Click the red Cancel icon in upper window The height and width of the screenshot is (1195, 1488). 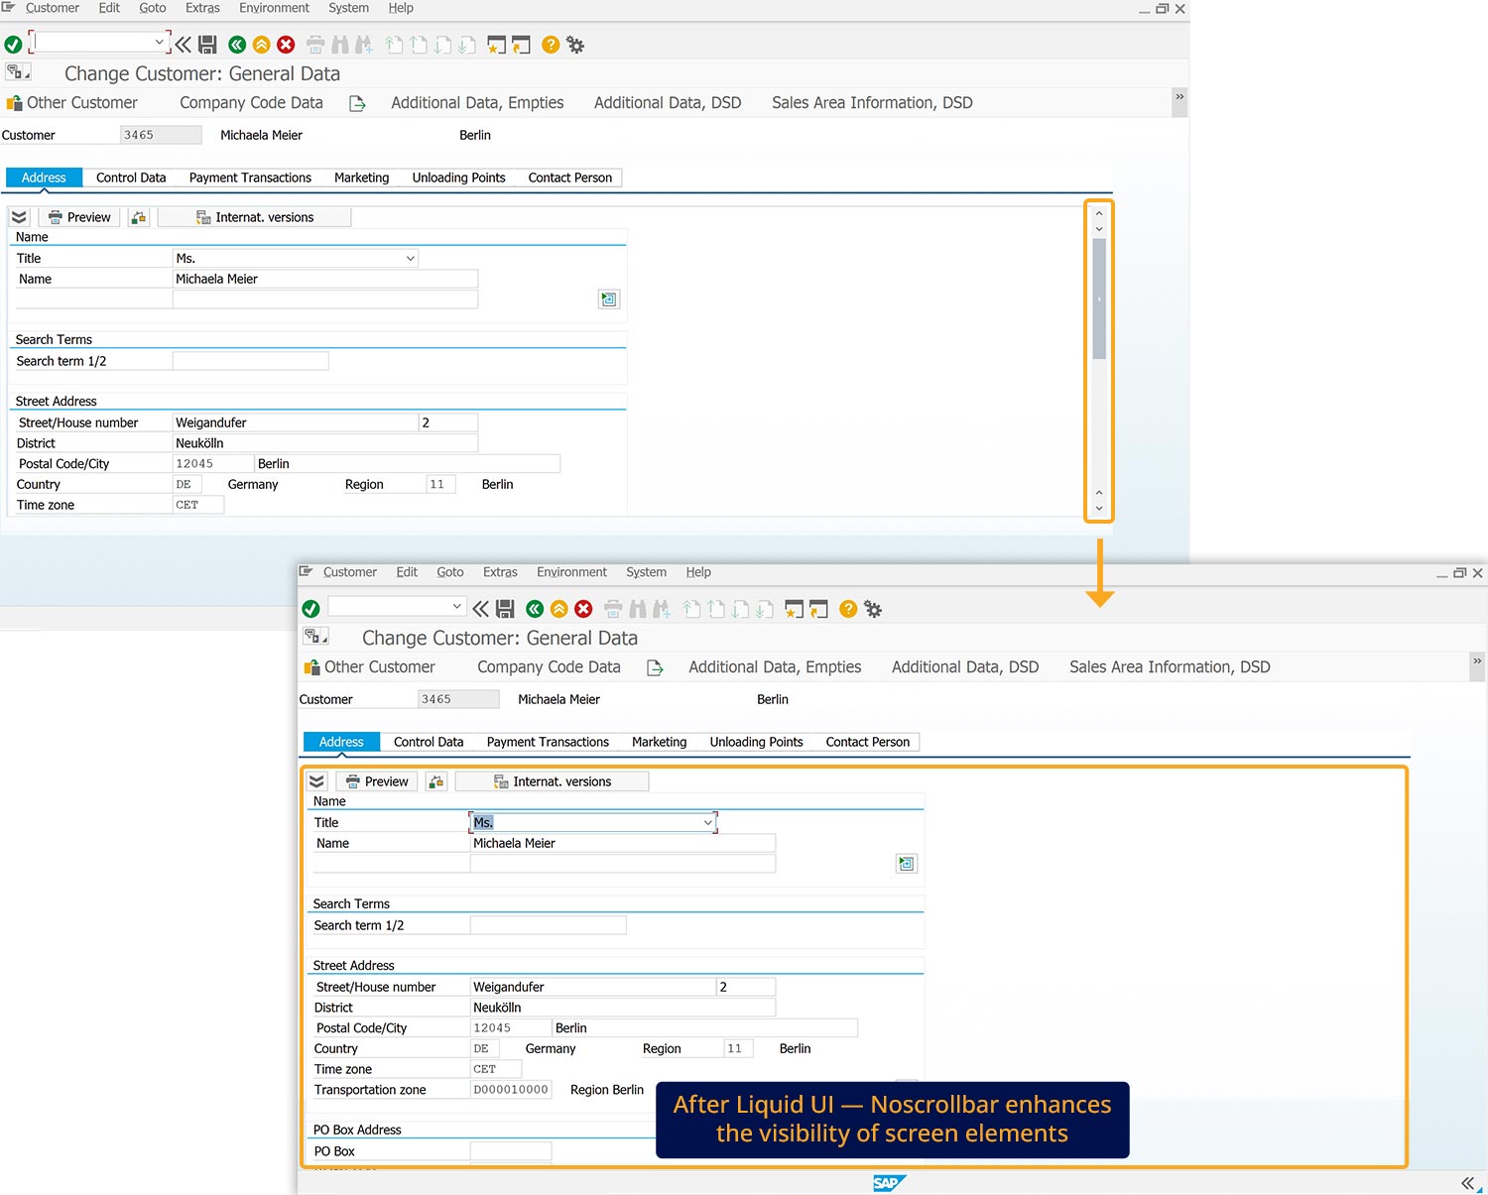(x=286, y=45)
